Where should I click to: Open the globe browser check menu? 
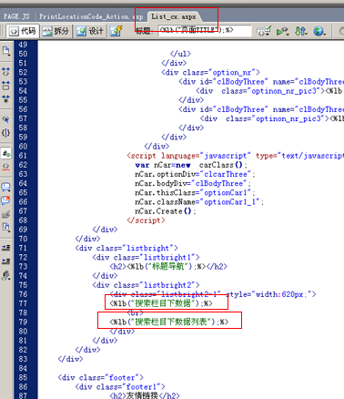pyautogui.click(x=319, y=31)
